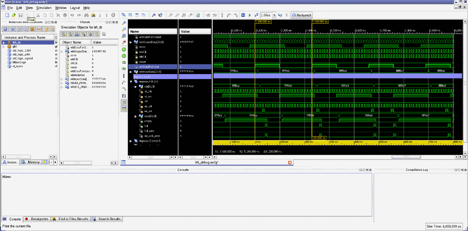The height and width of the screenshot is (231, 468).
Task: Click the Run for specified time icon
Action: 257,15
